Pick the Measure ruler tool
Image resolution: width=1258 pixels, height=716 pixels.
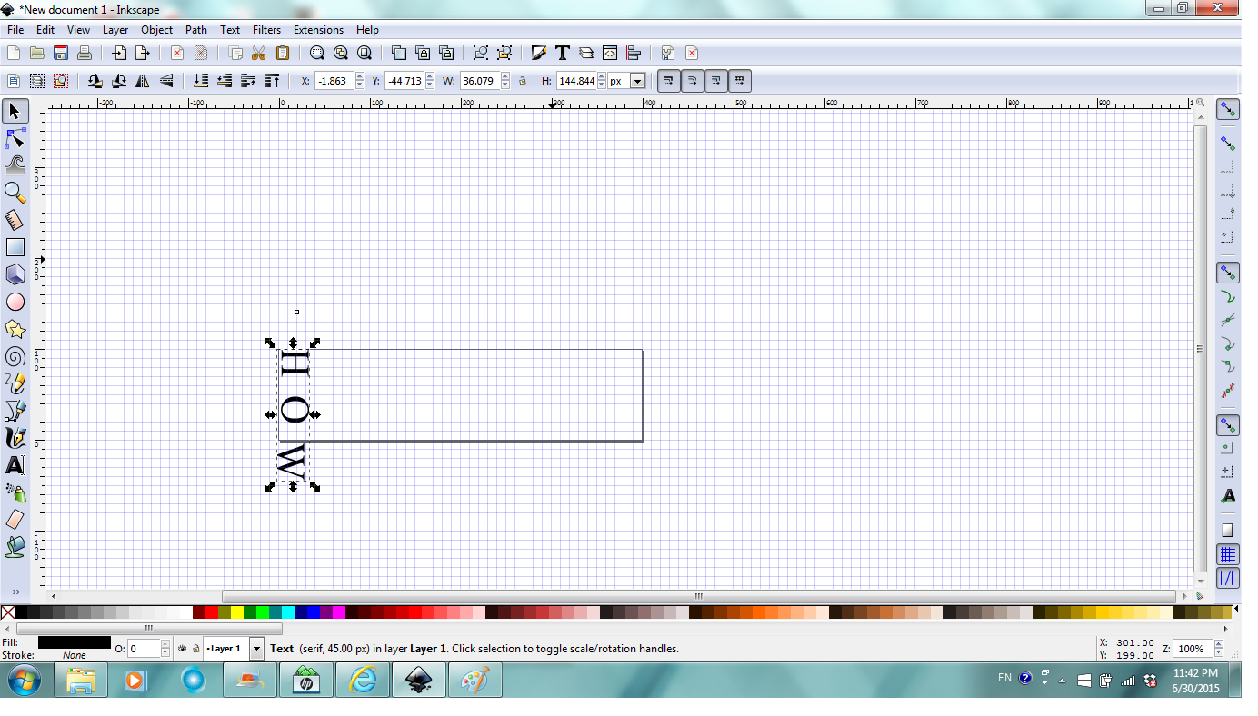pos(15,220)
